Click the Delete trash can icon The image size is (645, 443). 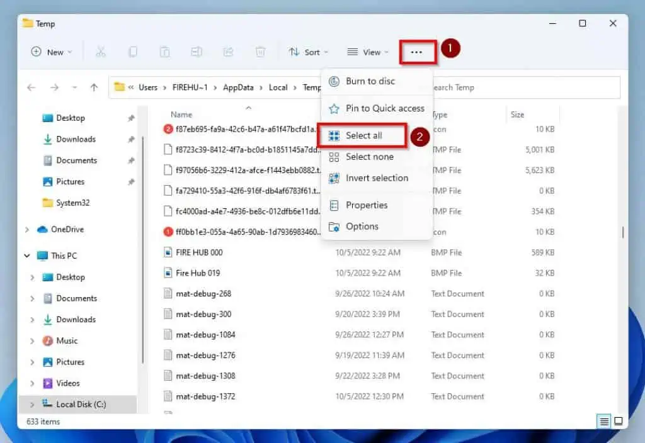[x=260, y=52]
